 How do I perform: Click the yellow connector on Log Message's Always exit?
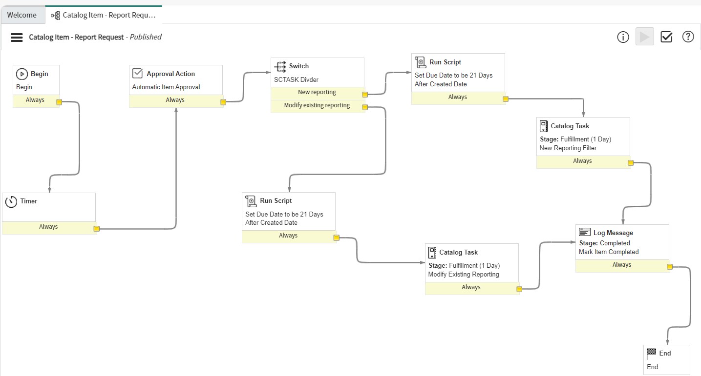[668, 266]
